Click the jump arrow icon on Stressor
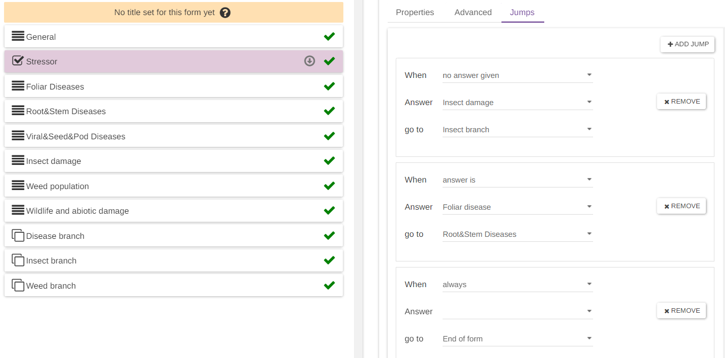Viewport: 725px width, 358px height. click(x=310, y=61)
